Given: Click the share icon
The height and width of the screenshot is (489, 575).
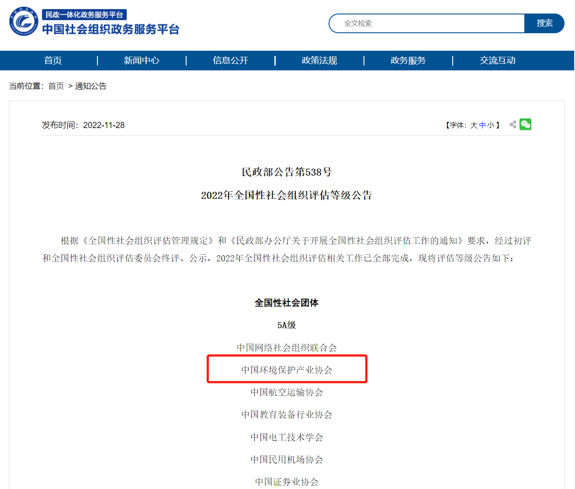Looking at the screenshot, I should click(x=513, y=125).
